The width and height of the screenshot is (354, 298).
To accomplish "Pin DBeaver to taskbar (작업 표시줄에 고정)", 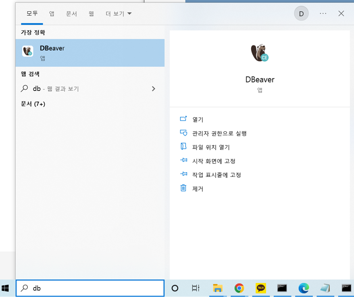I will click(217, 175).
